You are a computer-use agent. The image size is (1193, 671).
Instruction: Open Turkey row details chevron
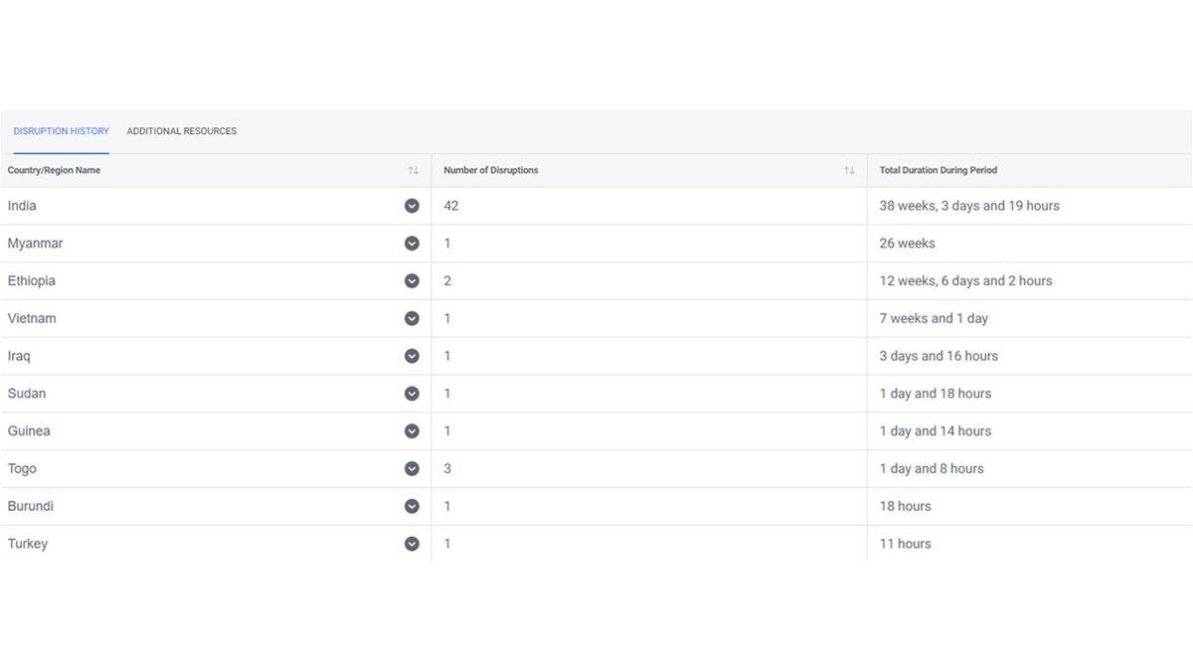412,544
